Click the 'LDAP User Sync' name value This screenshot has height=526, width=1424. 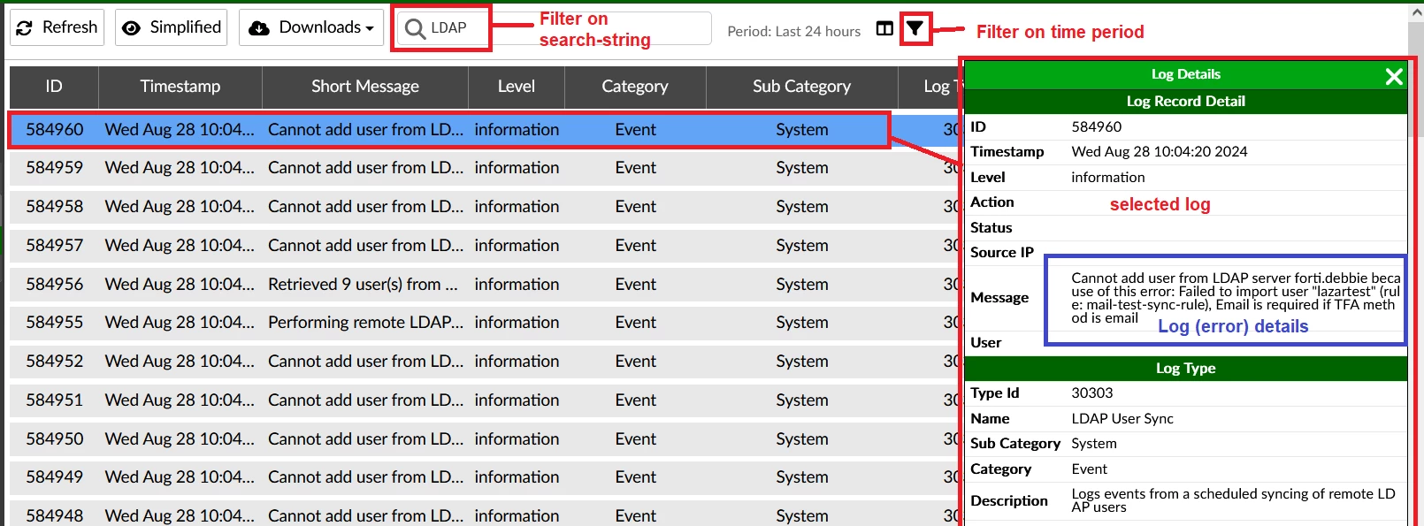(1122, 419)
